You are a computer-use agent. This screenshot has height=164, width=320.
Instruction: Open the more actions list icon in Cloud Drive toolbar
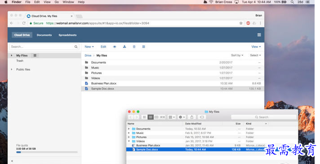tap(144, 47)
